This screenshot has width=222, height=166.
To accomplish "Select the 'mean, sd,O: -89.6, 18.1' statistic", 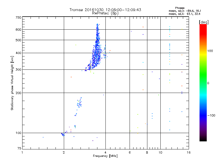I will tap(185, 11).
